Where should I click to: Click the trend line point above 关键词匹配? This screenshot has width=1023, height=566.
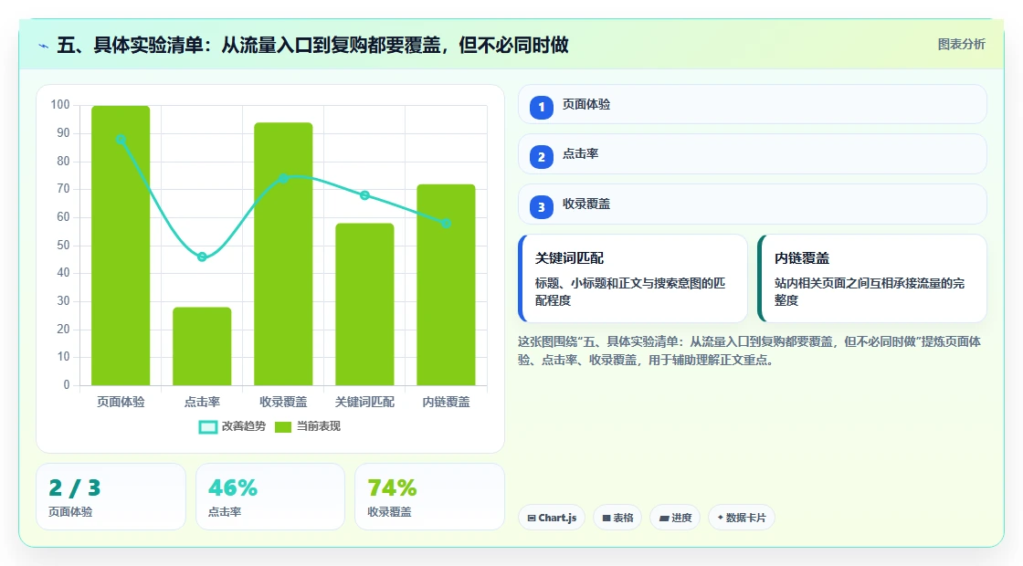(364, 195)
